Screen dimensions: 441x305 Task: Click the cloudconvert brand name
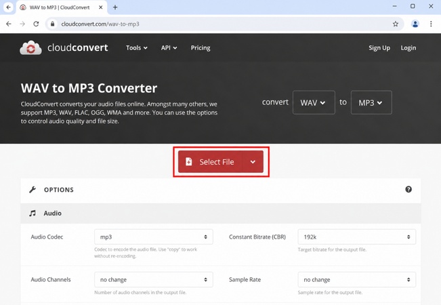tap(78, 47)
